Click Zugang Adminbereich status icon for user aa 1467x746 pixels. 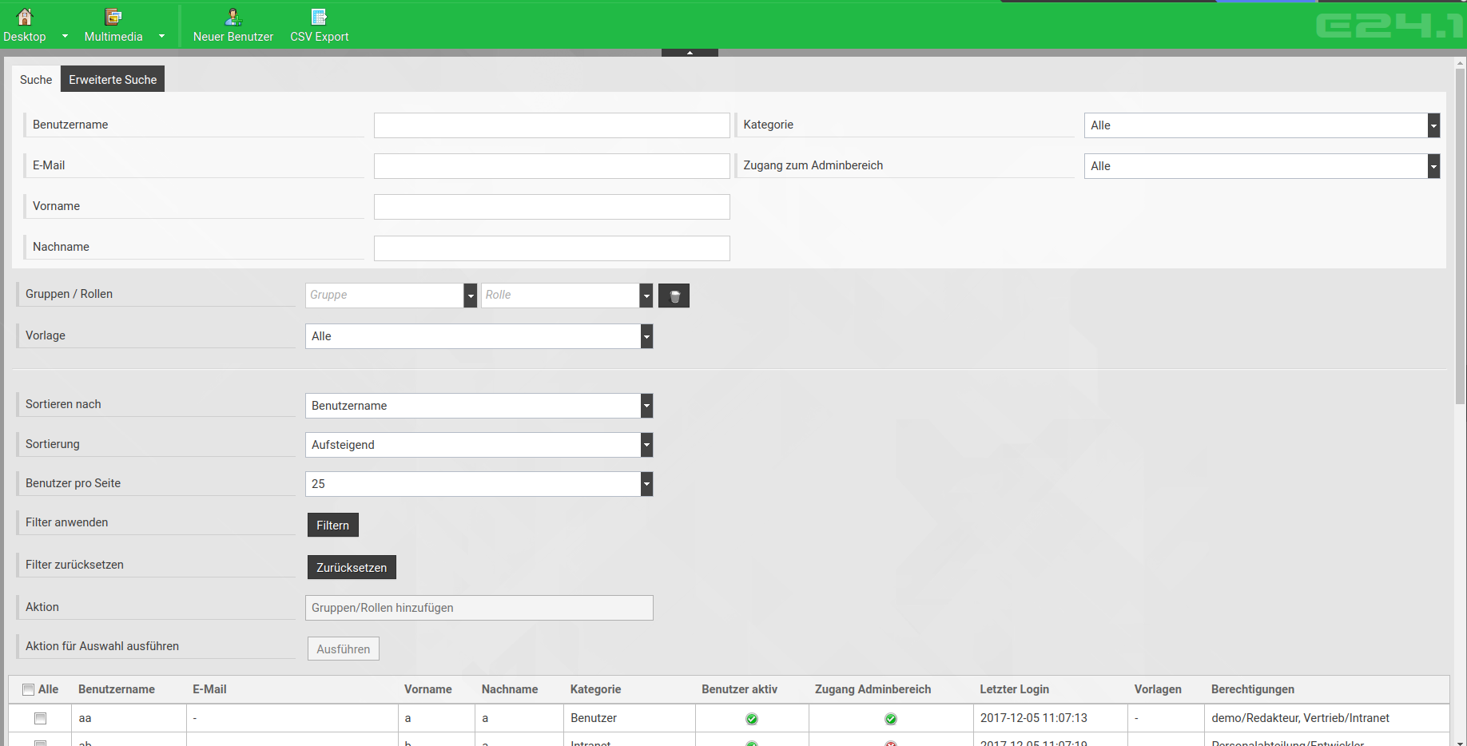pos(891,719)
